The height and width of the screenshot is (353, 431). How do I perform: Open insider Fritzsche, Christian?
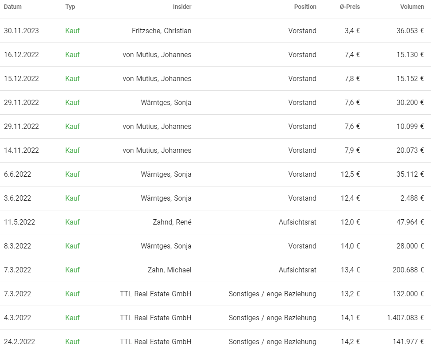point(162,31)
